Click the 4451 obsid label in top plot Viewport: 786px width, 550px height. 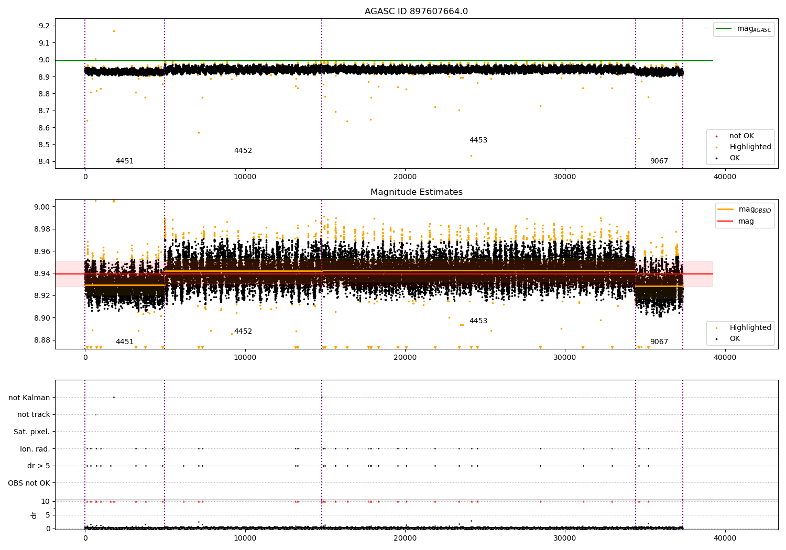(125, 161)
